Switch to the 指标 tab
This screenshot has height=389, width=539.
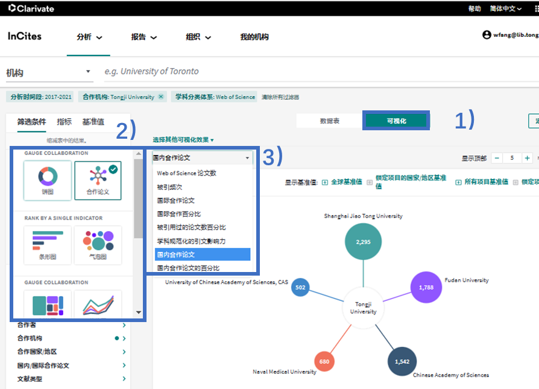pyautogui.click(x=64, y=122)
